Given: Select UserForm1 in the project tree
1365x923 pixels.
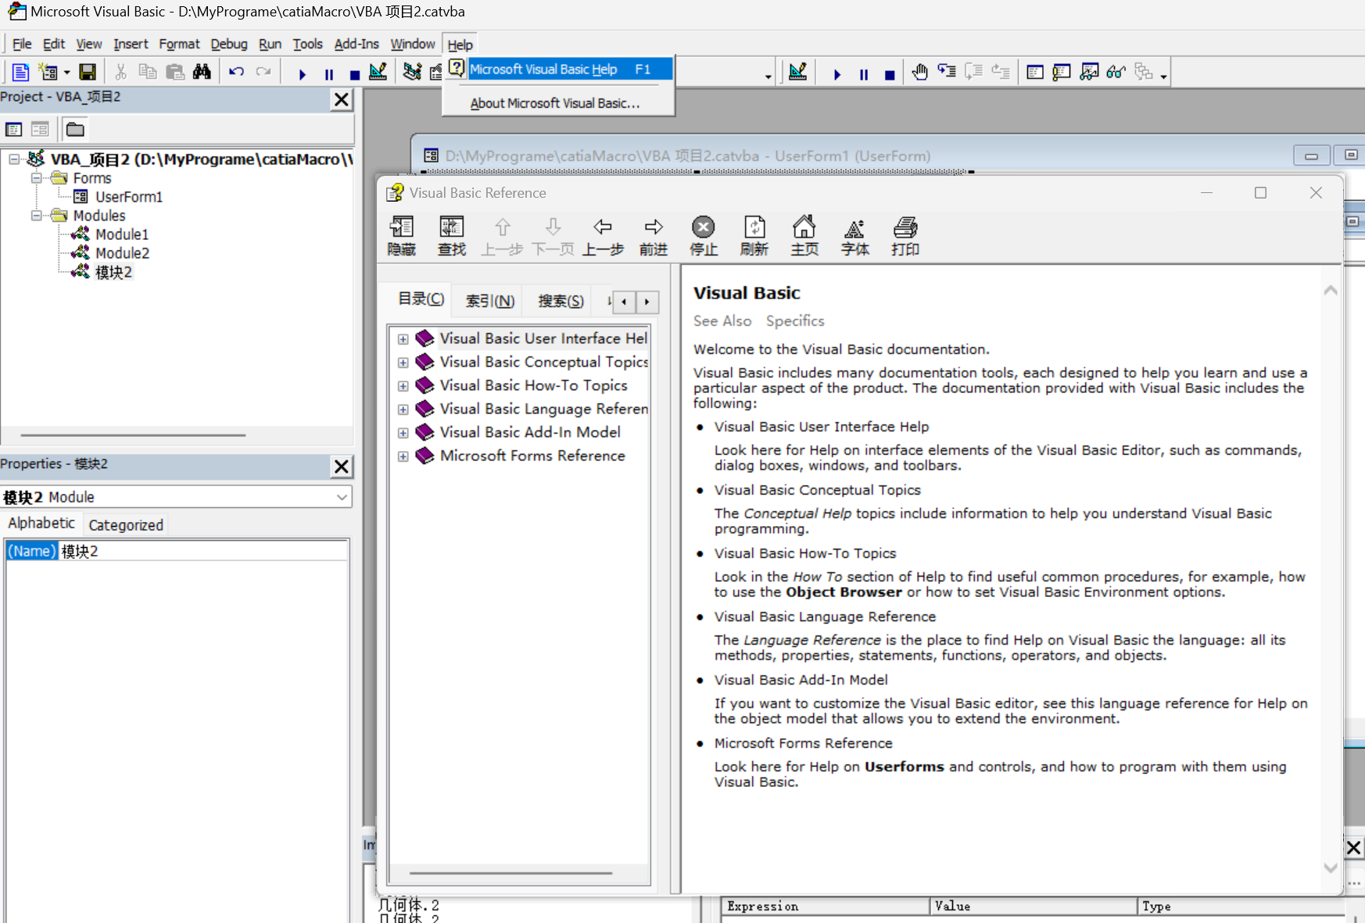Looking at the screenshot, I should (x=129, y=197).
